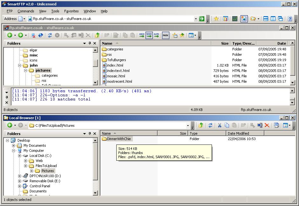Click the FTP address input field
The width and height of the screenshot is (299, 206).
click(113, 19)
